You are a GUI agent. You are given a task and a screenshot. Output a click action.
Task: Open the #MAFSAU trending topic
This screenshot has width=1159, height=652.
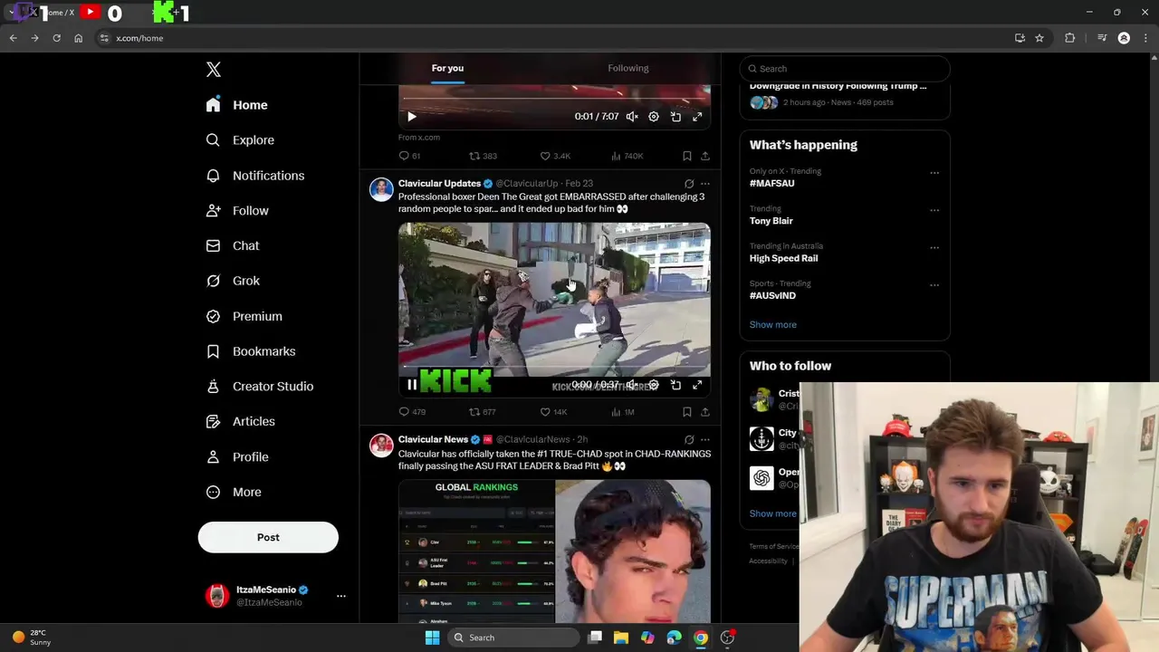[771, 184]
